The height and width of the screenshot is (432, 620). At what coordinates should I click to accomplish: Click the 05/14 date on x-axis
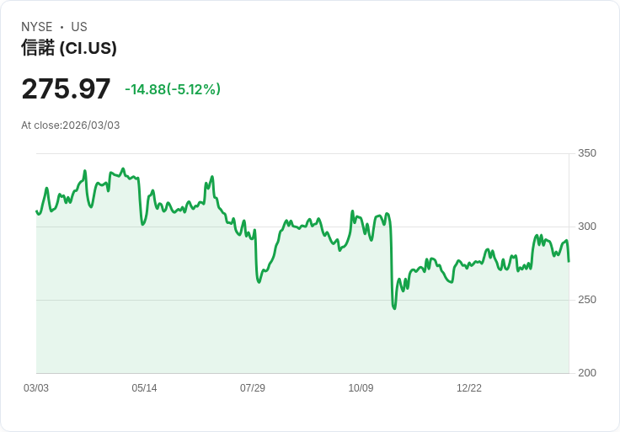pyautogui.click(x=144, y=388)
